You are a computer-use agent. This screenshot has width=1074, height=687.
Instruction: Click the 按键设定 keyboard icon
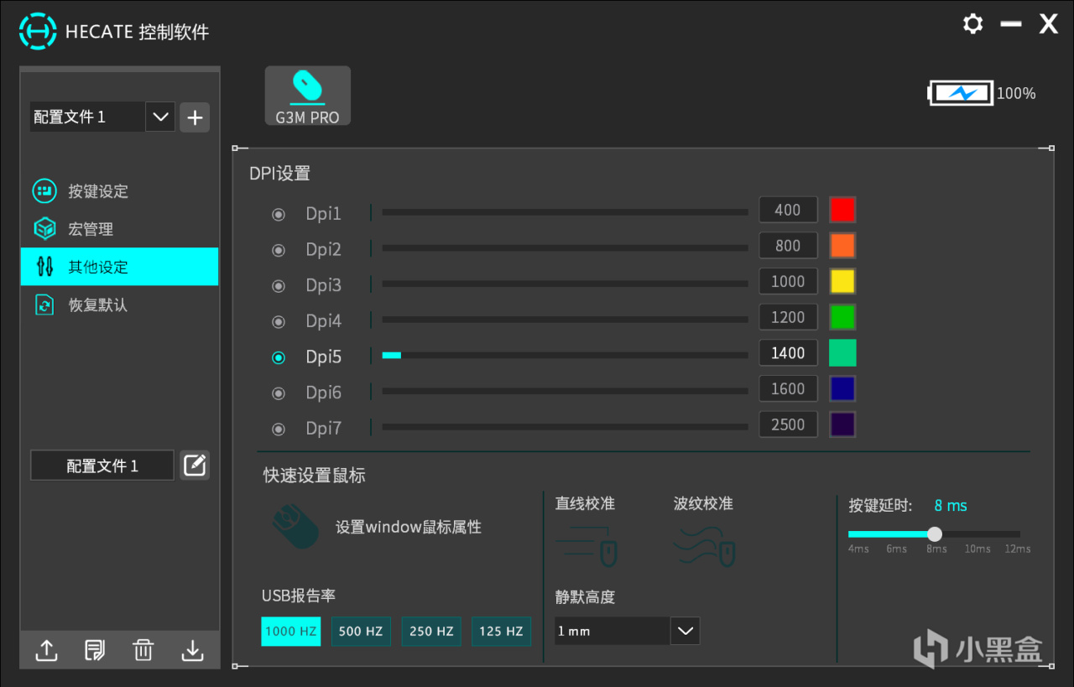pos(44,190)
